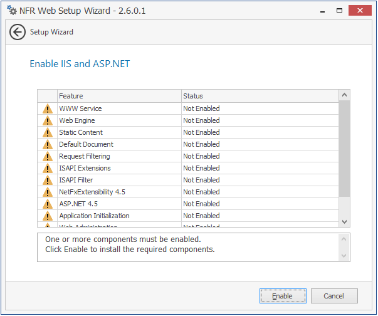The image size is (378, 316).
Task: Click warning icon next to ISAPI Filter
Action: (x=48, y=181)
